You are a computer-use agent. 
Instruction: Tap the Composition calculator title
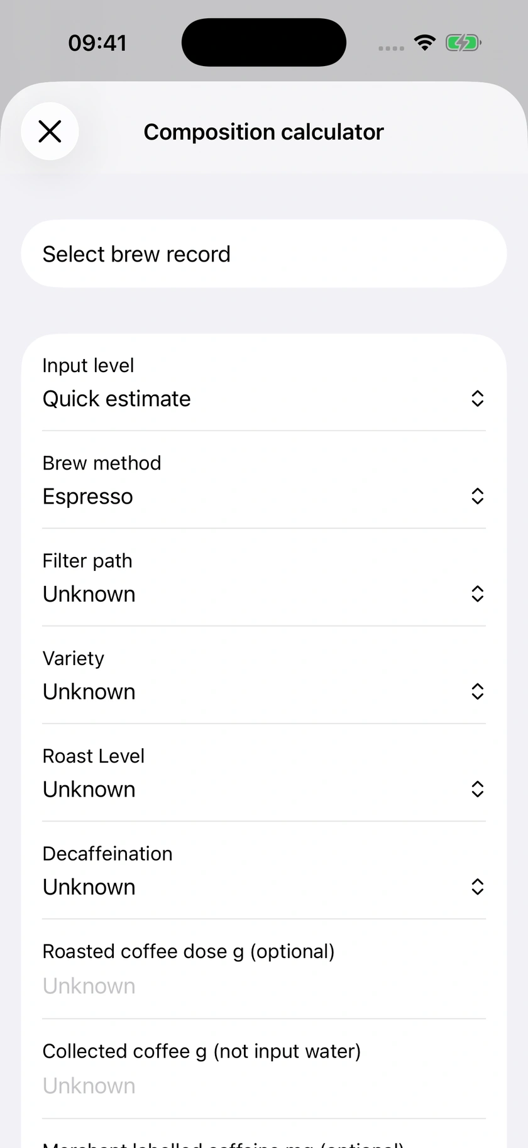click(x=263, y=132)
